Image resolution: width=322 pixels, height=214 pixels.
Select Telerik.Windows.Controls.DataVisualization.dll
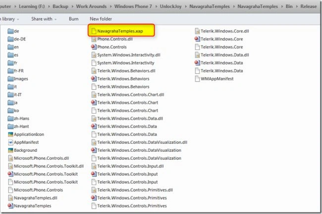pyautogui.click(x=139, y=142)
